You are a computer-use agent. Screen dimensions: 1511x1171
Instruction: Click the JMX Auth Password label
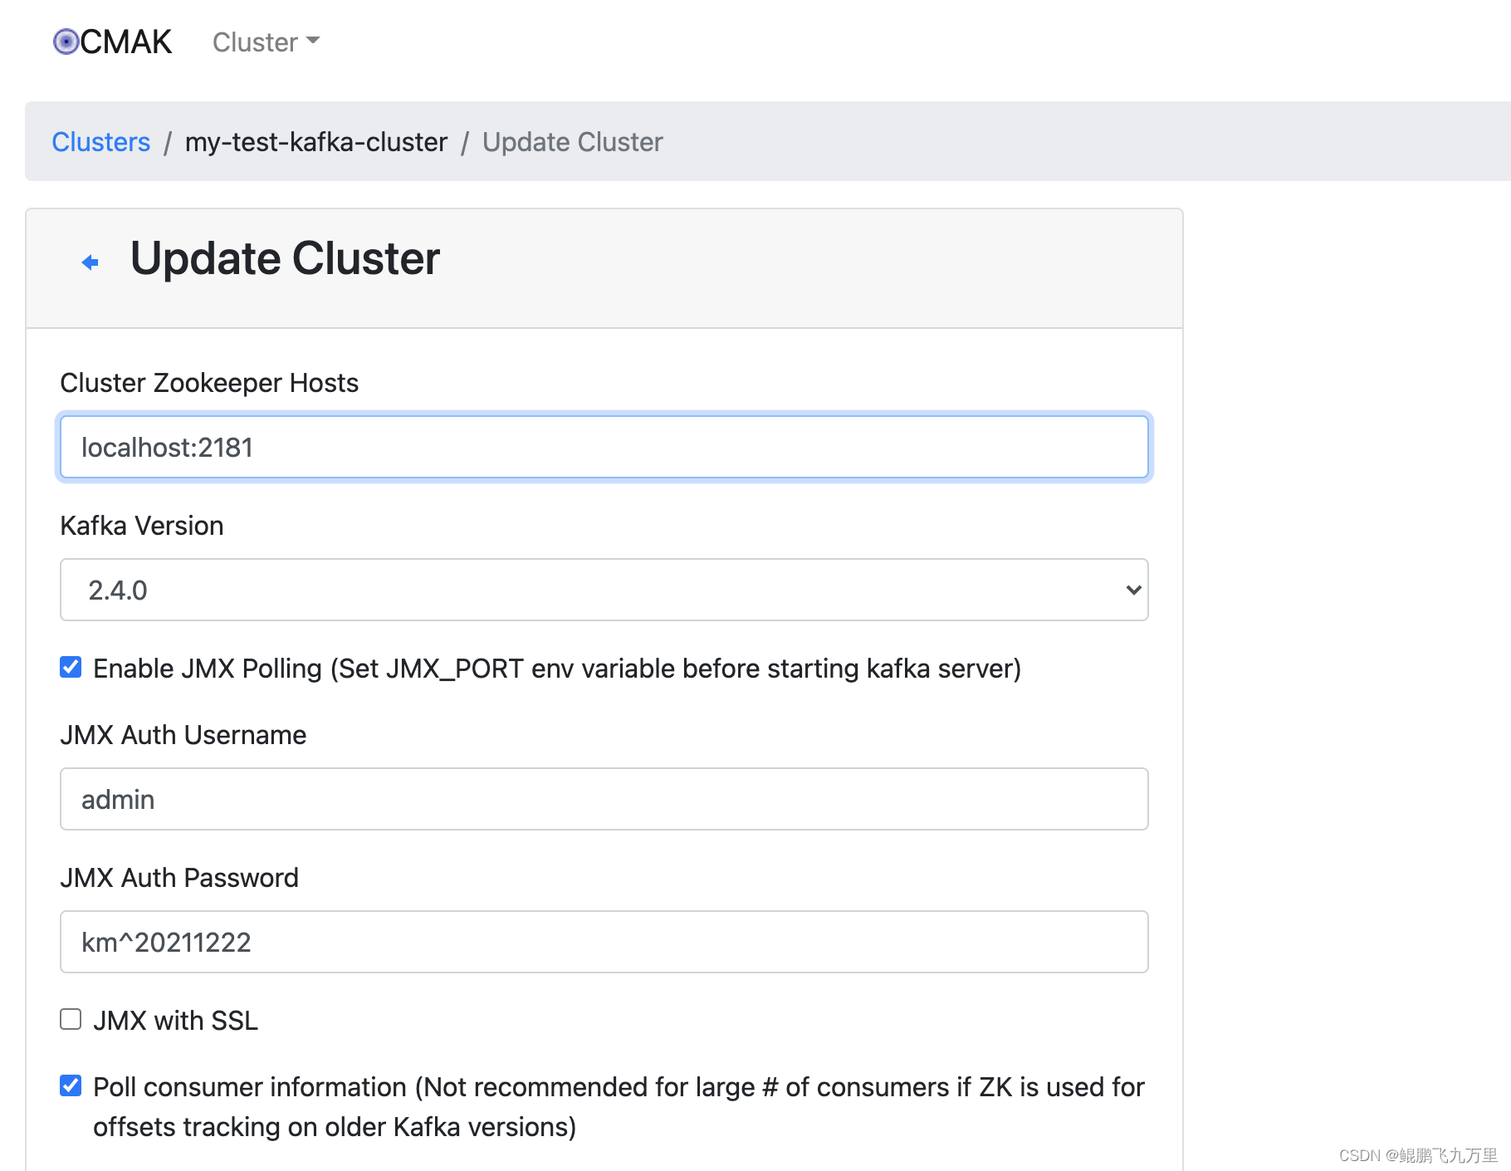[x=179, y=878]
